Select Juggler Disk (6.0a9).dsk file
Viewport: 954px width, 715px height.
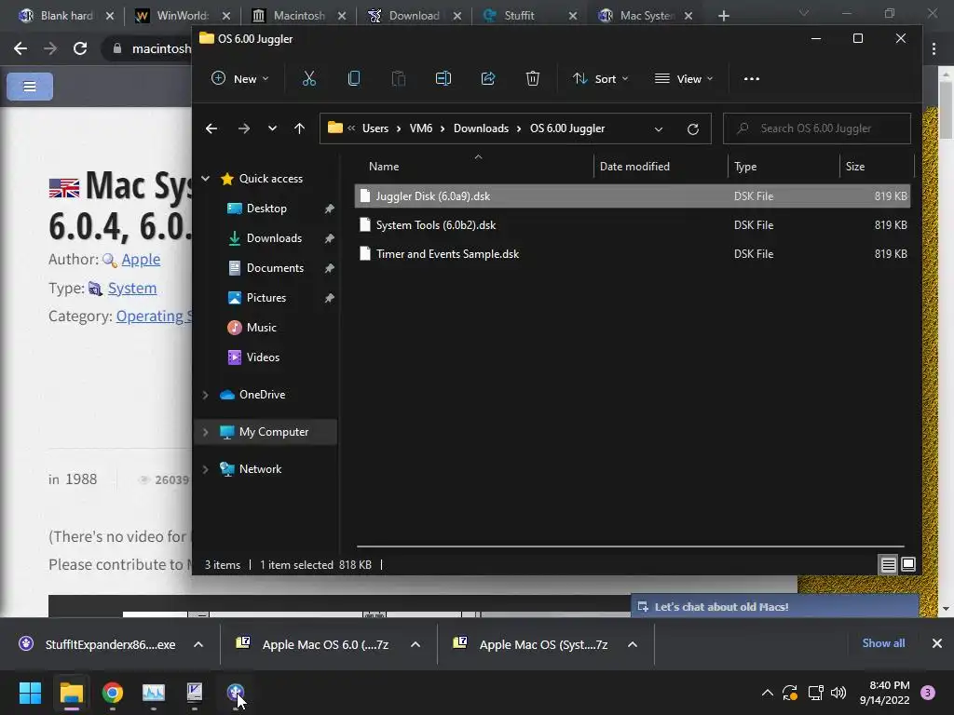pos(633,196)
